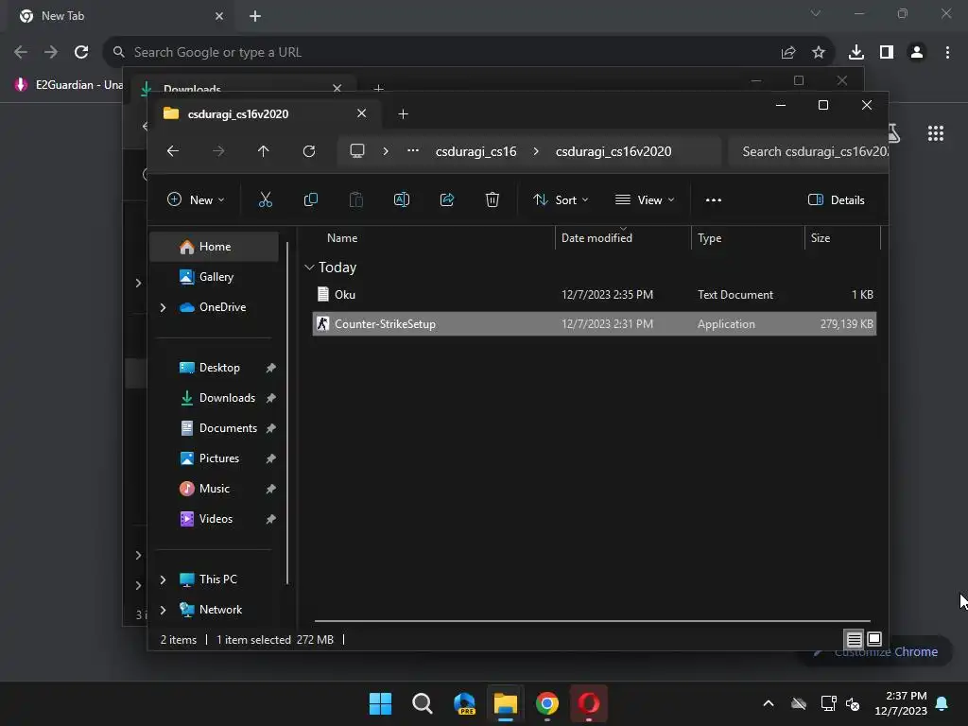Open Chrome downloads icon
This screenshot has height=726, width=968.
(x=856, y=53)
